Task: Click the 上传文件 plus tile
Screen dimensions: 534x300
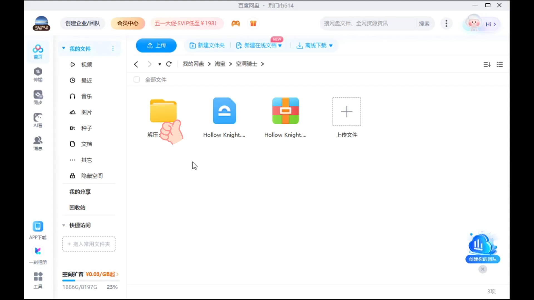Action: [x=347, y=111]
